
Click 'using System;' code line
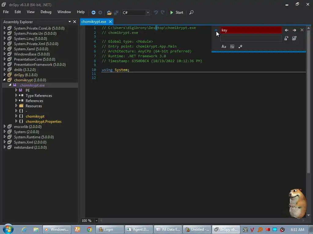click(x=115, y=70)
